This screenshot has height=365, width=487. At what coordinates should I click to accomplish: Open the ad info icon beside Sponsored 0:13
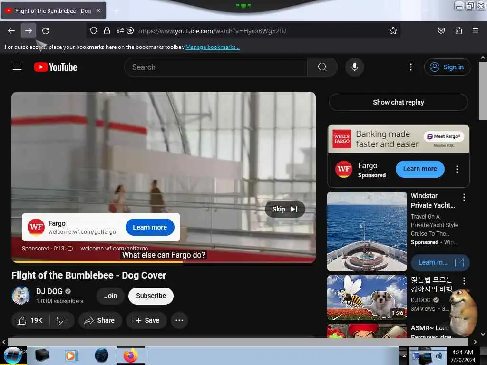pos(70,249)
